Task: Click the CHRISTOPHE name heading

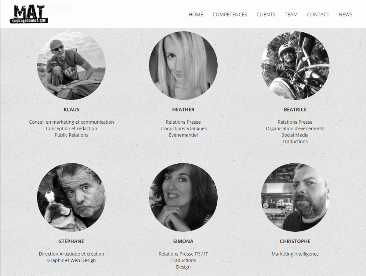Action: click(x=295, y=241)
